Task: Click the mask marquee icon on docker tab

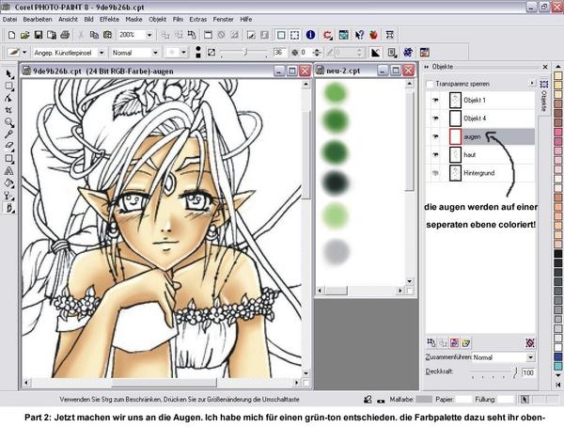Action: 544,84
